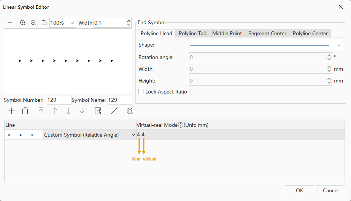The height and width of the screenshot is (201, 351).
Task: Click the add-line-with-plus diagonal icon
Action: point(114,111)
